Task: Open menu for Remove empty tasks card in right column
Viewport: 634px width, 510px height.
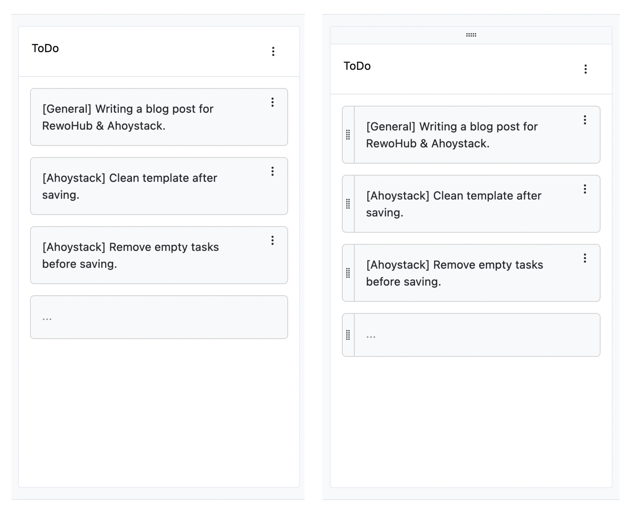Action: 585,258
